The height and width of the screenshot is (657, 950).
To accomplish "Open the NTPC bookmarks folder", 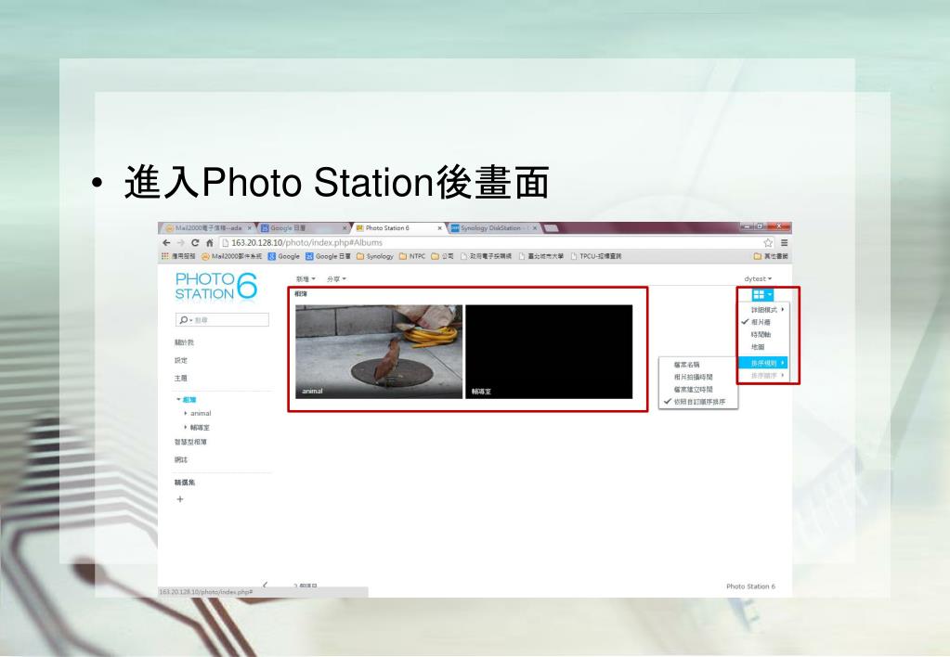I will pyautogui.click(x=412, y=256).
